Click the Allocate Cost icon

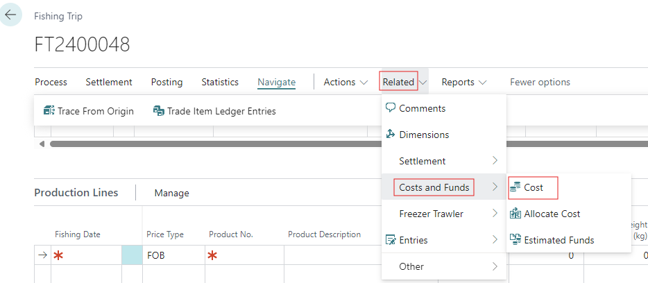pos(515,214)
